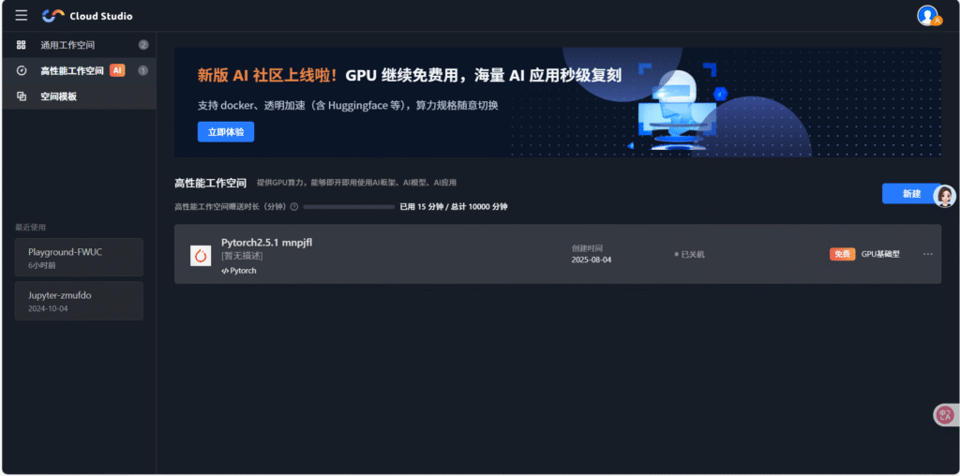Click the banner headline 新版 AI 社区上线啦
The width and height of the screenshot is (960, 476).
tap(267, 75)
